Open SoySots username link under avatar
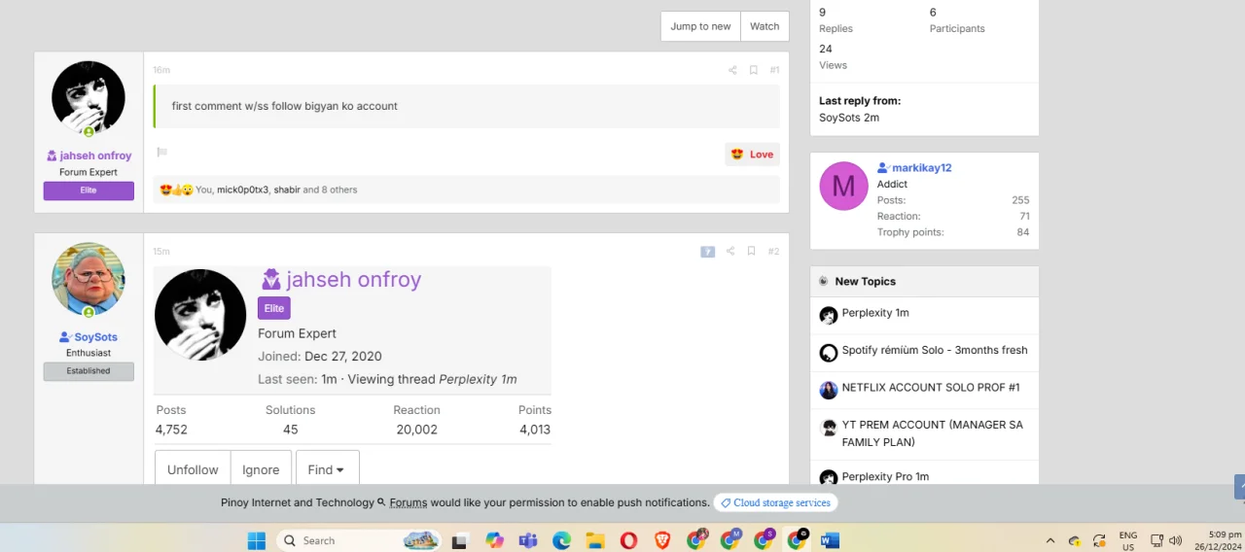This screenshot has width=1245, height=552. [96, 337]
